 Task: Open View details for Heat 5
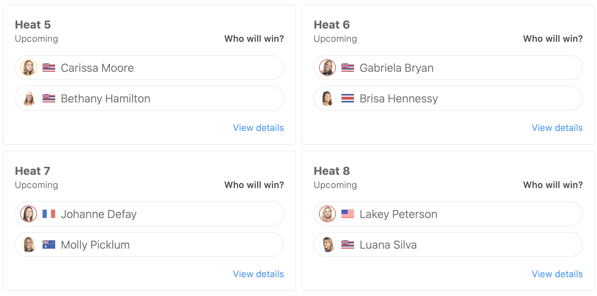point(258,128)
